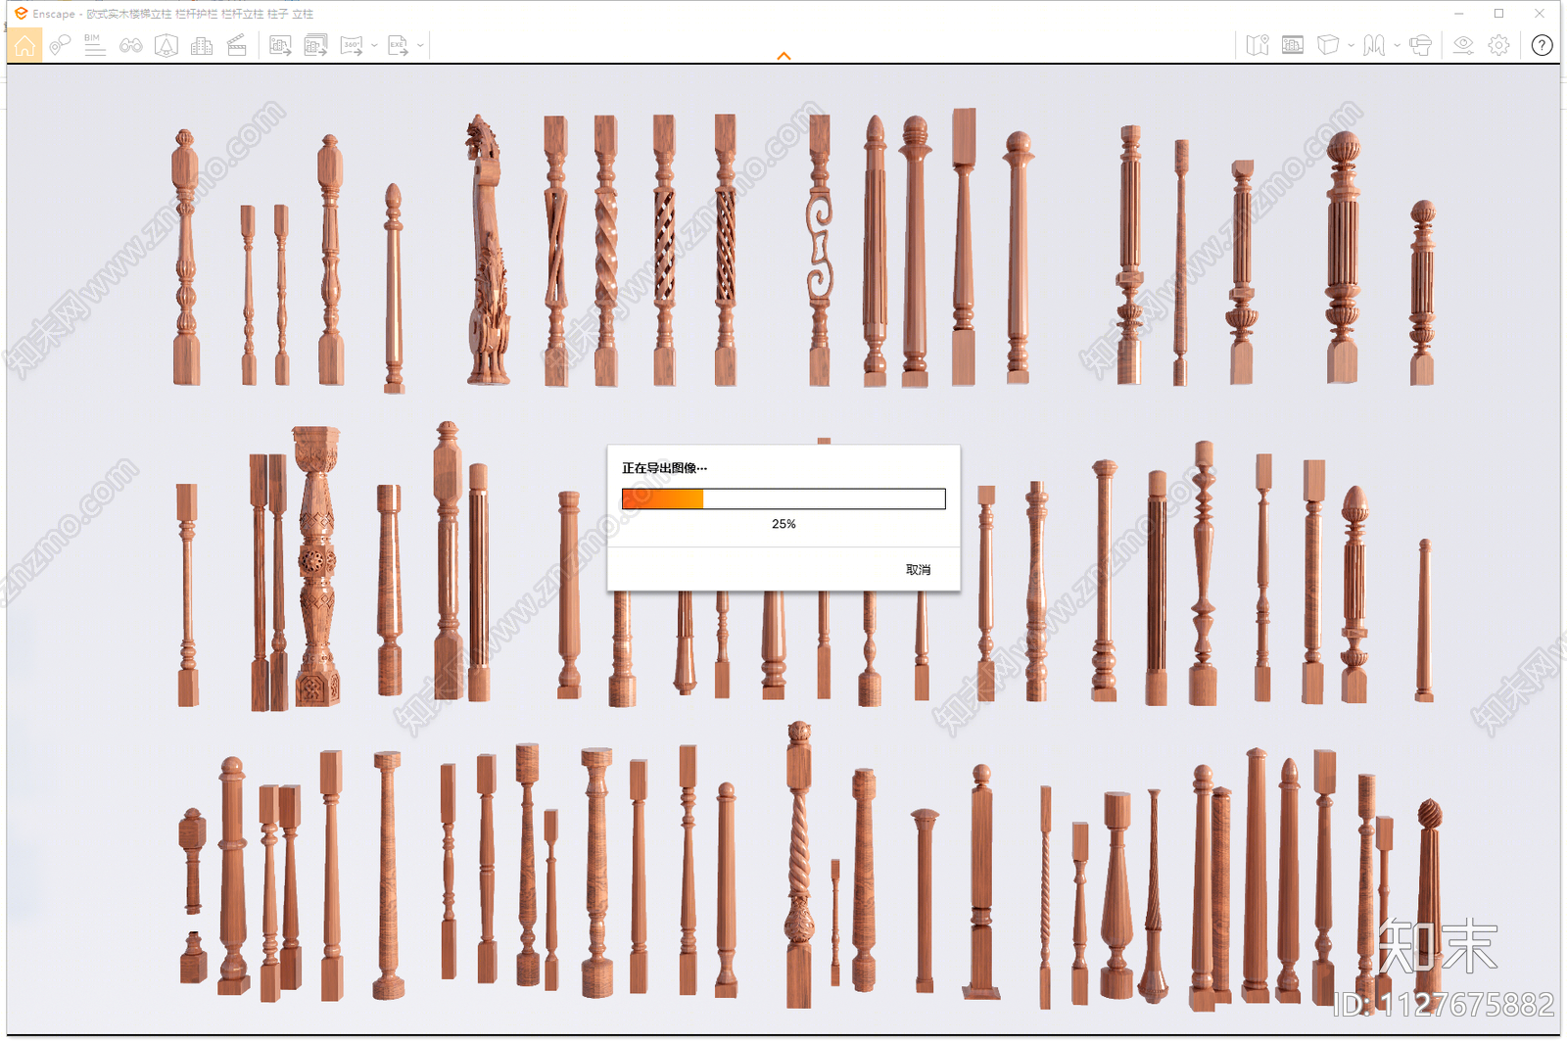Expand the projection mode dropdown arrow

tap(1397, 45)
